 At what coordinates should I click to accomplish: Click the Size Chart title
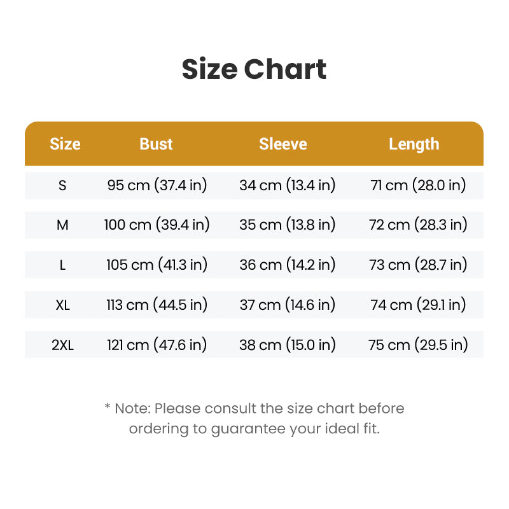click(x=254, y=69)
